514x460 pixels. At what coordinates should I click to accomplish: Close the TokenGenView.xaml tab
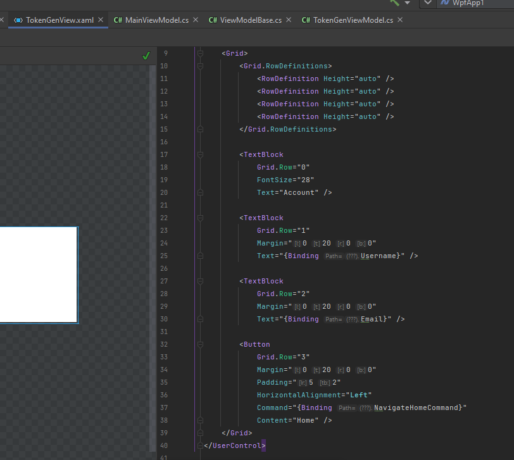tap(101, 20)
